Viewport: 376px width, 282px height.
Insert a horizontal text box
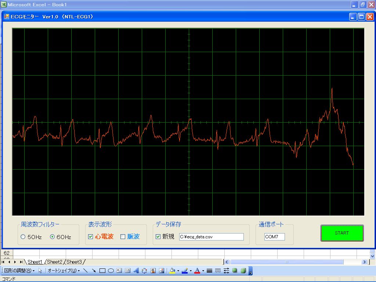tap(119, 271)
